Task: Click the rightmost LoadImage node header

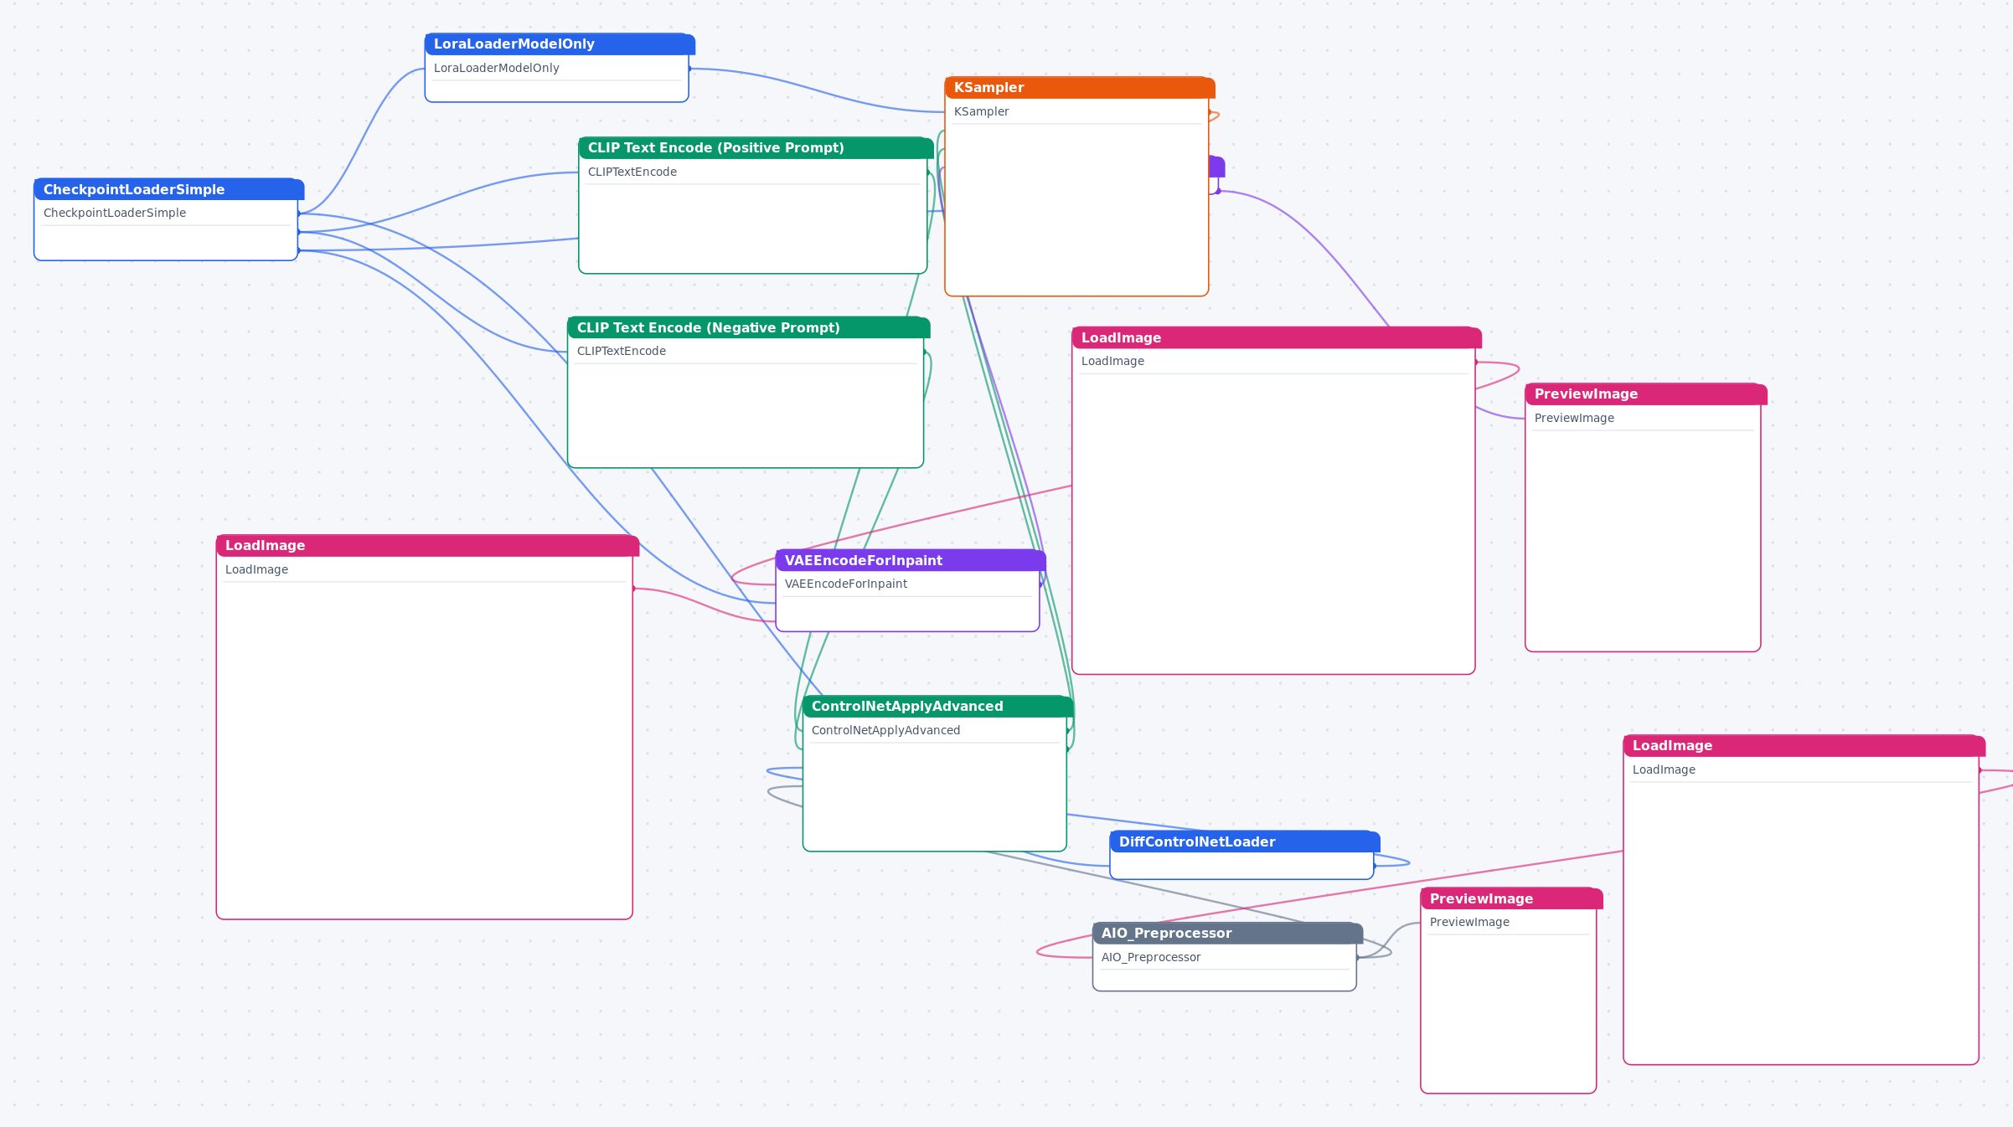Action: (x=1804, y=746)
